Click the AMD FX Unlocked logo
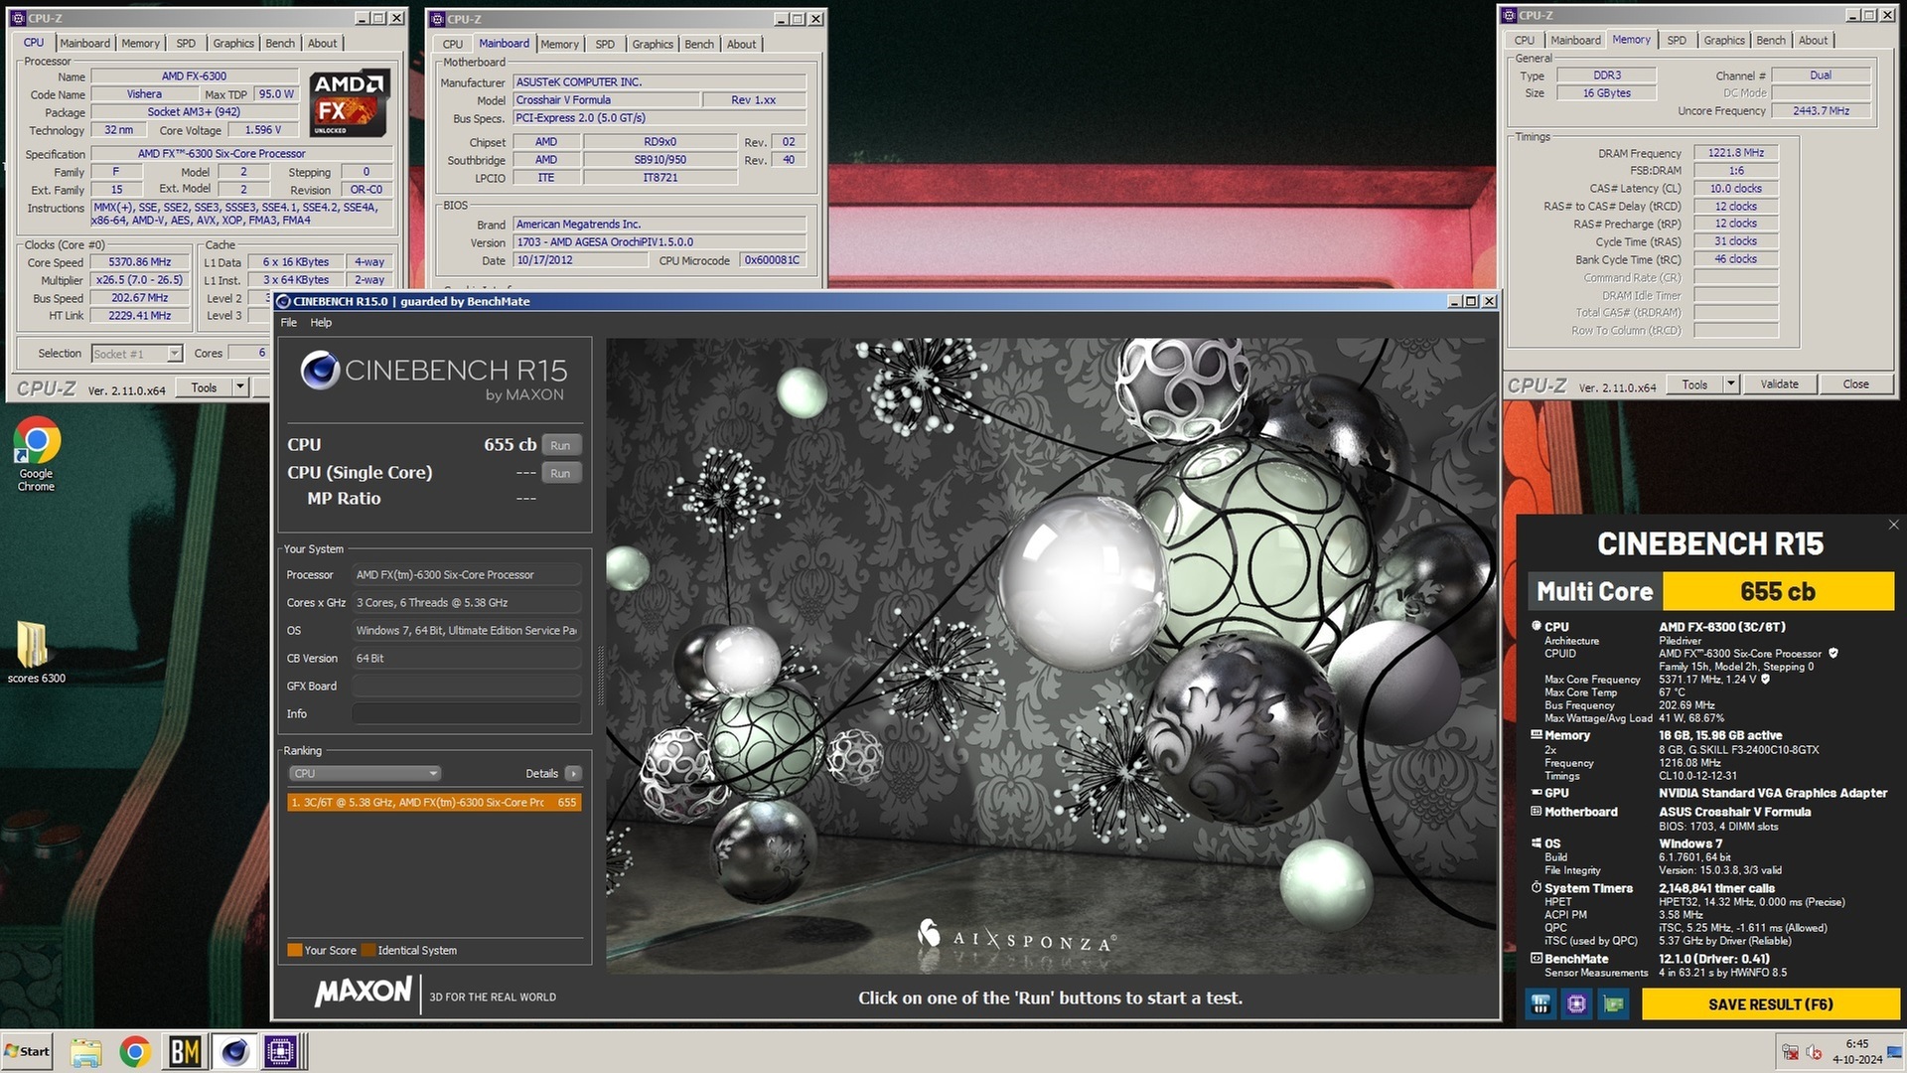Image resolution: width=1907 pixels, height=1073 pixels. point(349,103)
